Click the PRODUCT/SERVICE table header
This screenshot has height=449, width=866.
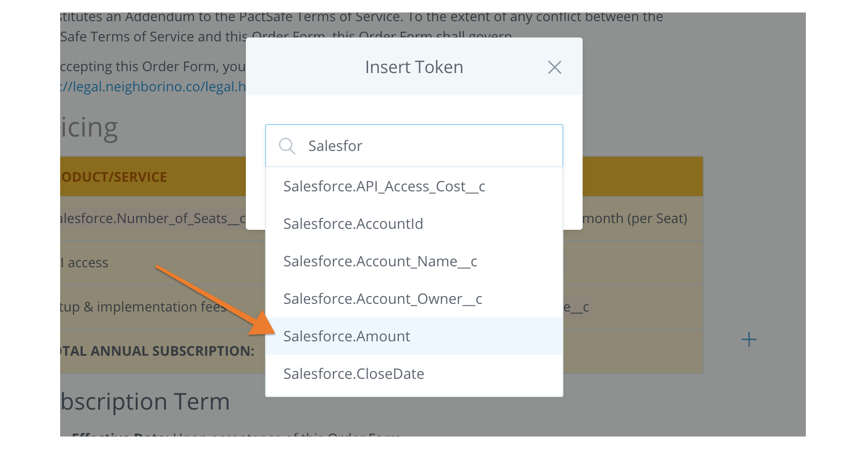pos(115,177)
